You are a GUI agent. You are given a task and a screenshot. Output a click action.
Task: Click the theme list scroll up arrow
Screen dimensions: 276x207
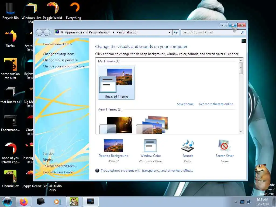(241, 60)
